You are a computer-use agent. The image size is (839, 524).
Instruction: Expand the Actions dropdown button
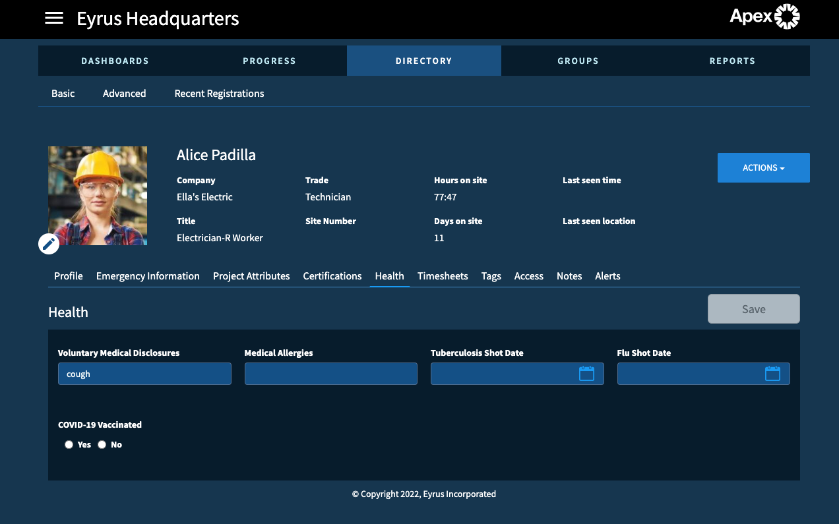coord(763,167)
